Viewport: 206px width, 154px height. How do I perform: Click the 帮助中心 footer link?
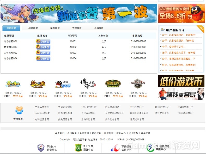point(121,133)
